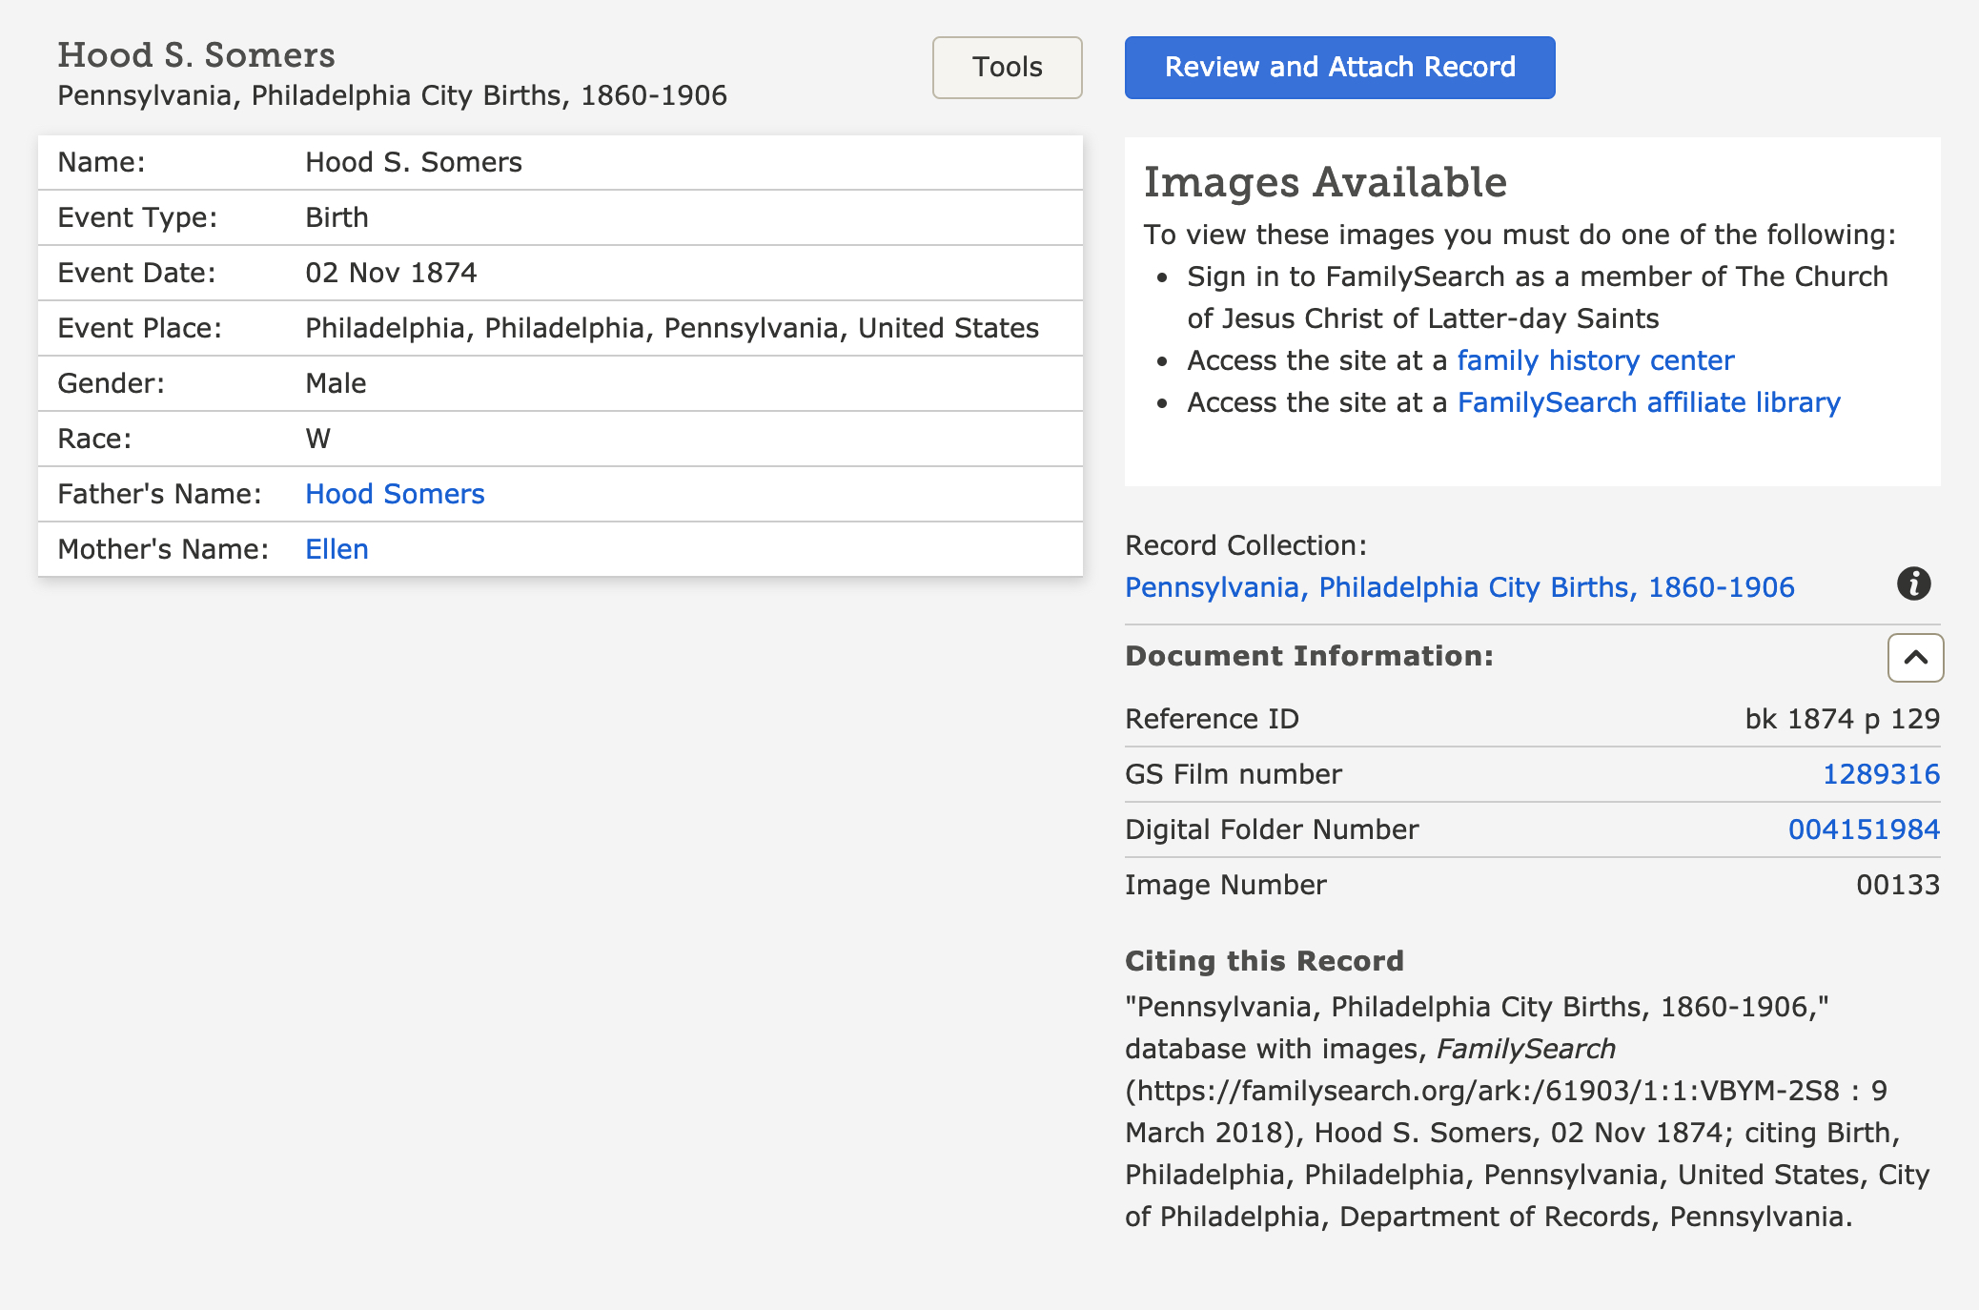Image resolution: width=1979 pixels, height=1310 pixels.
Task: Click the Event Place value text
Action: (671, 328)
